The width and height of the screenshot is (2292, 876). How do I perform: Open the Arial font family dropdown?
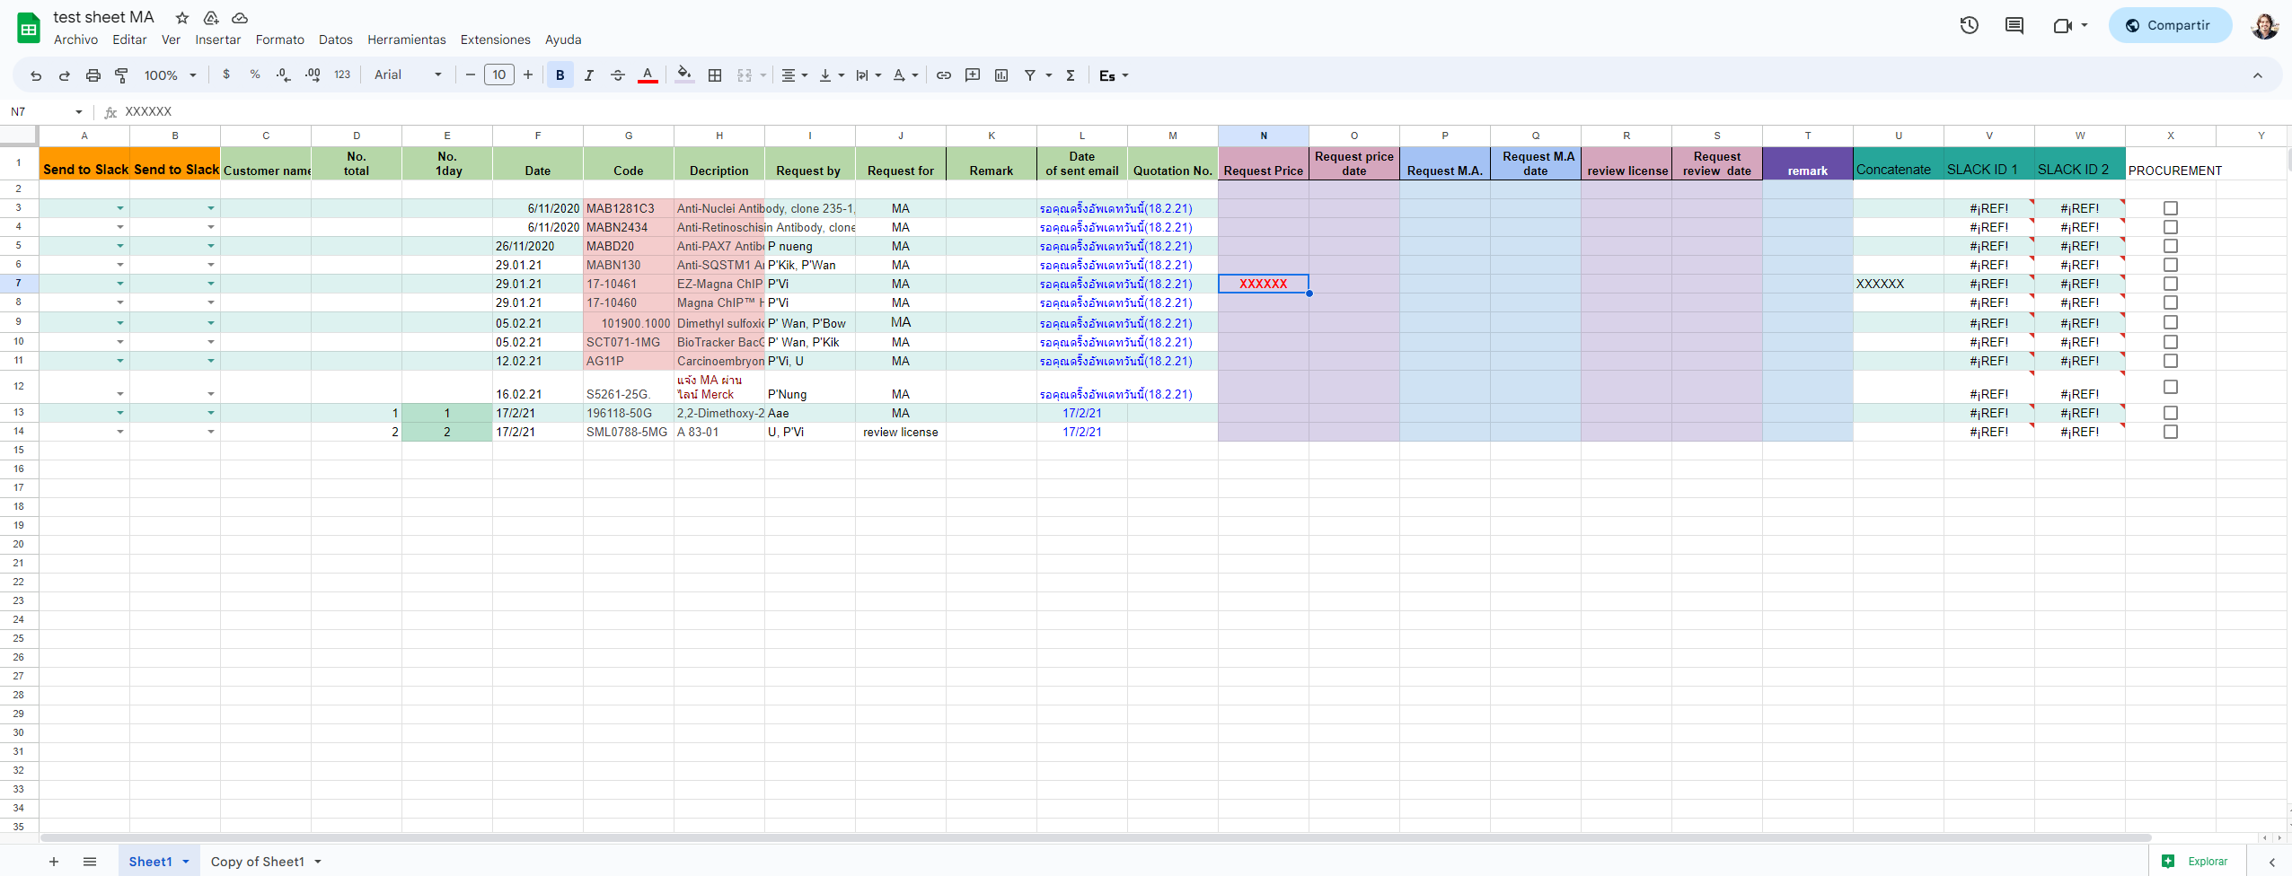point(407,75)
